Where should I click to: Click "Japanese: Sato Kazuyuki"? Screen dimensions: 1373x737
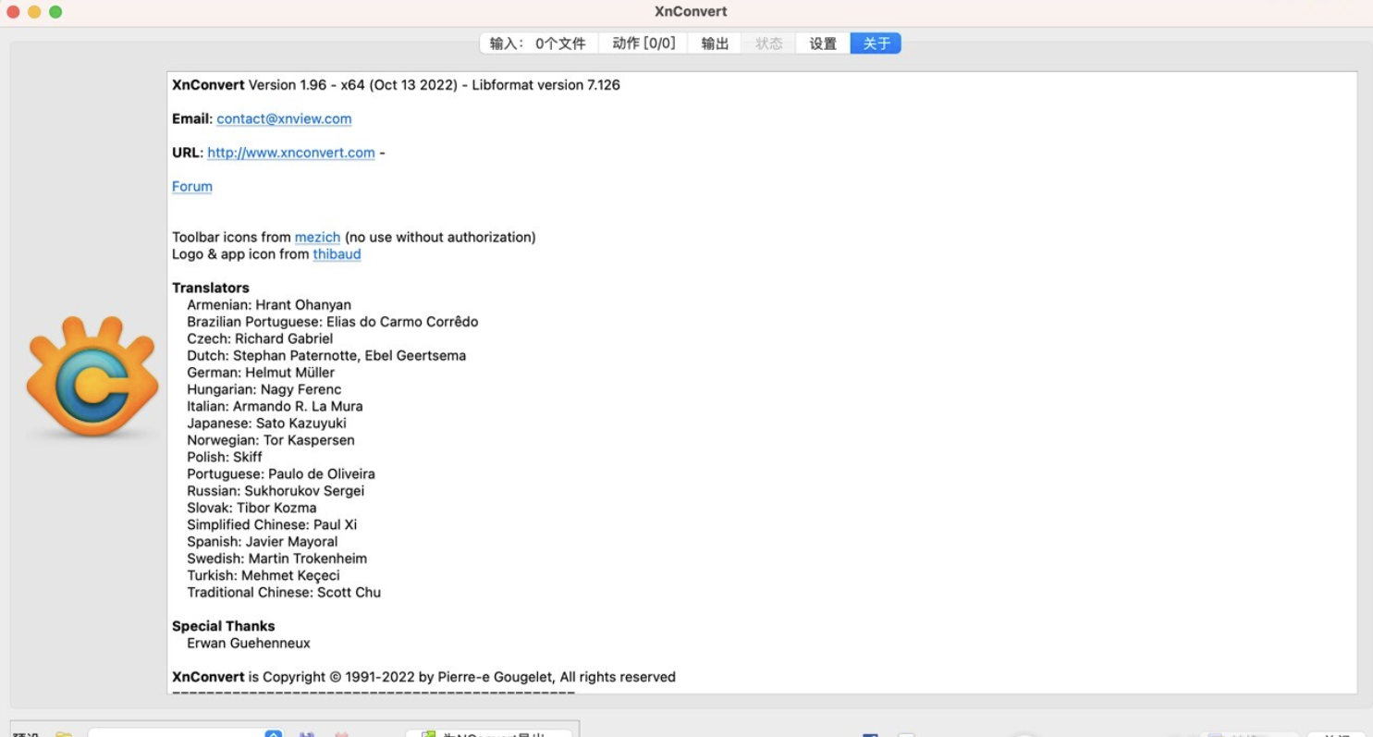coord(266,424)
